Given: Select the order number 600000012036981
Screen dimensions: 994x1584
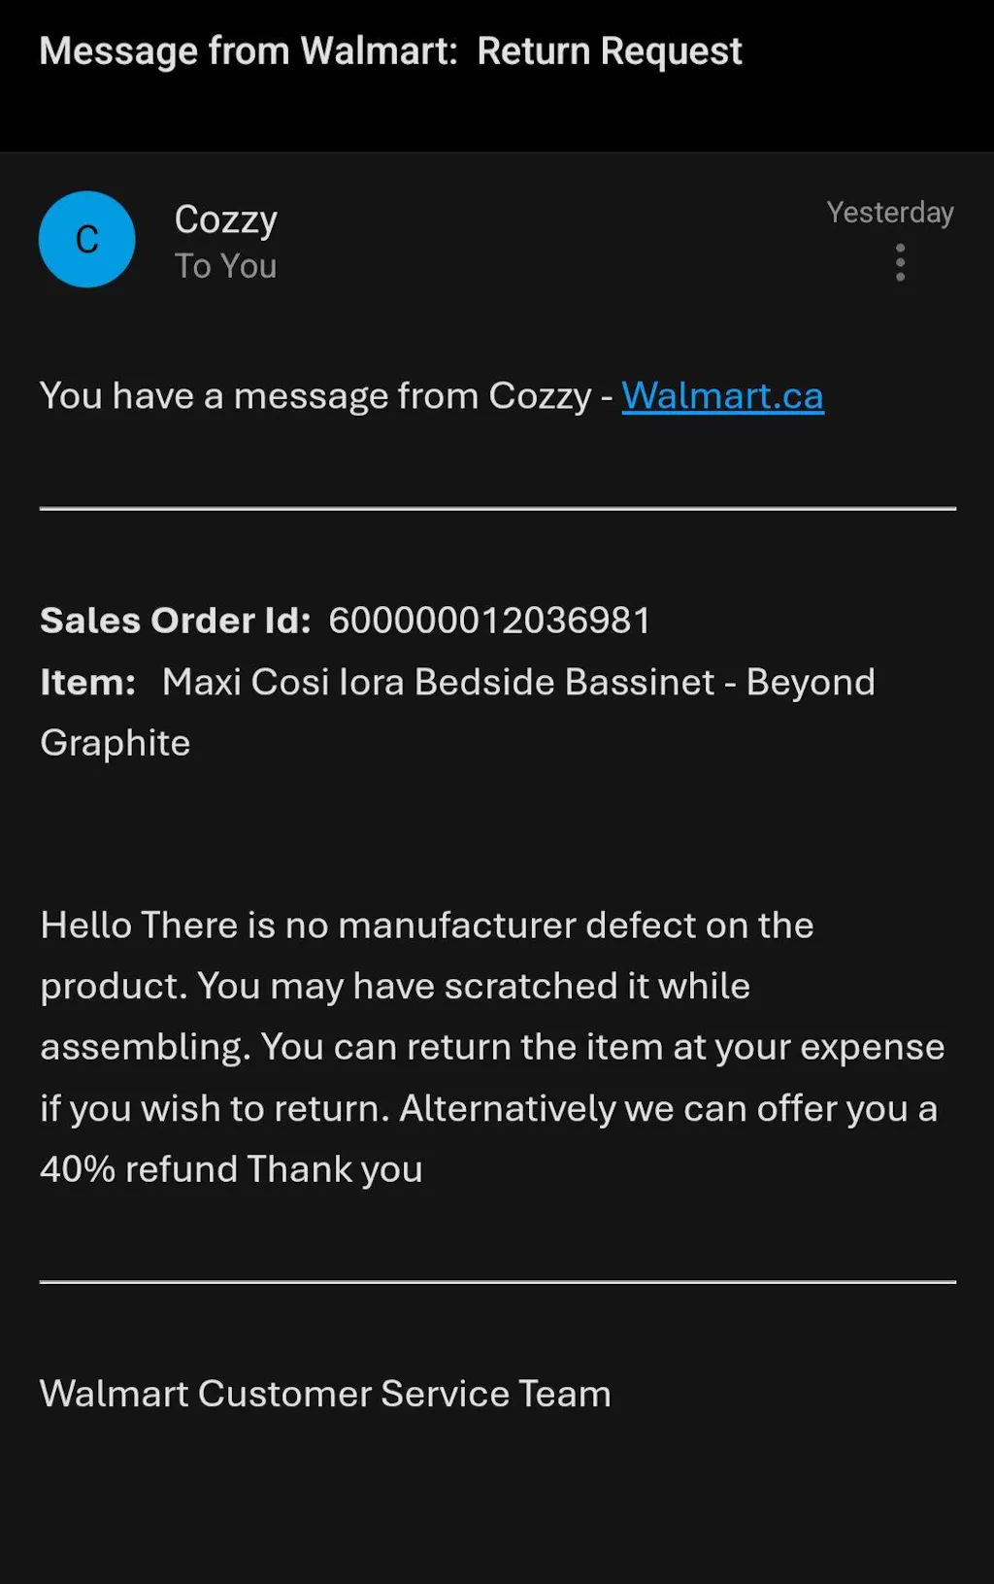Looking at the screenshot, I should [489, 621].
